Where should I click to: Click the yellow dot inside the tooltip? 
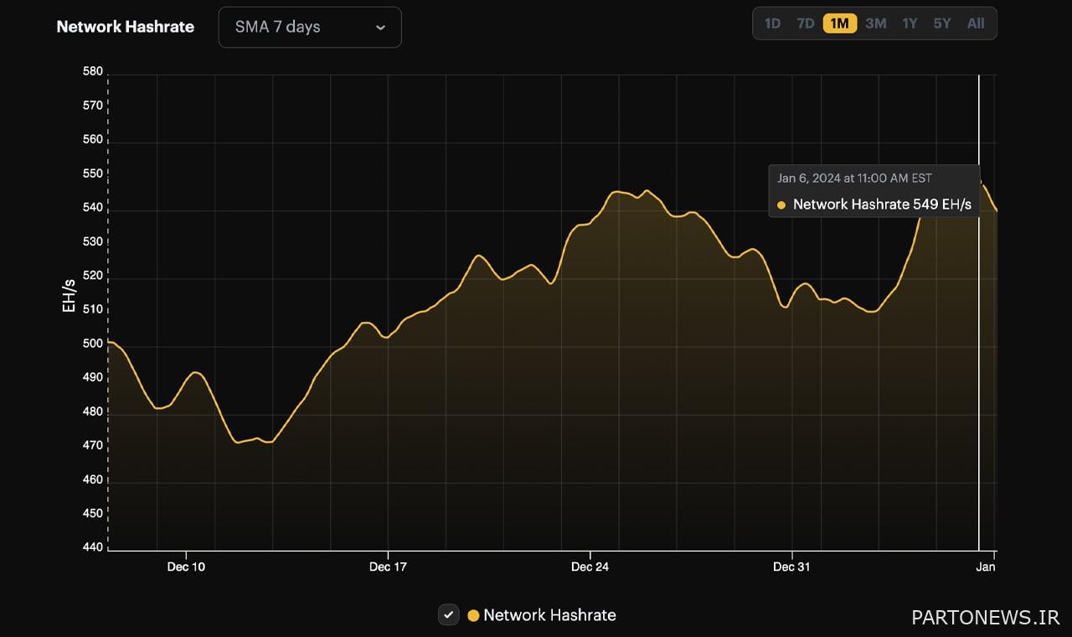(781, 205)
